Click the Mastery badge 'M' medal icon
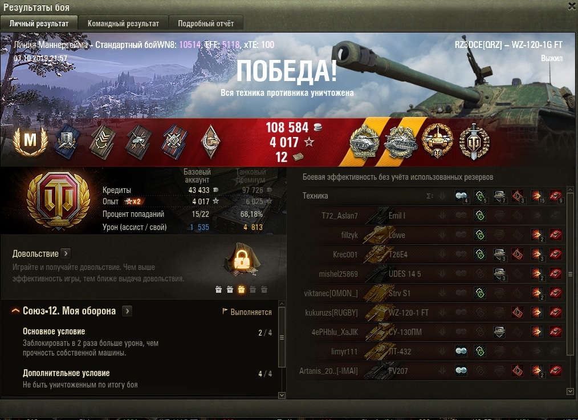Viewport: 578px width, 420px height. coord(30,140)
